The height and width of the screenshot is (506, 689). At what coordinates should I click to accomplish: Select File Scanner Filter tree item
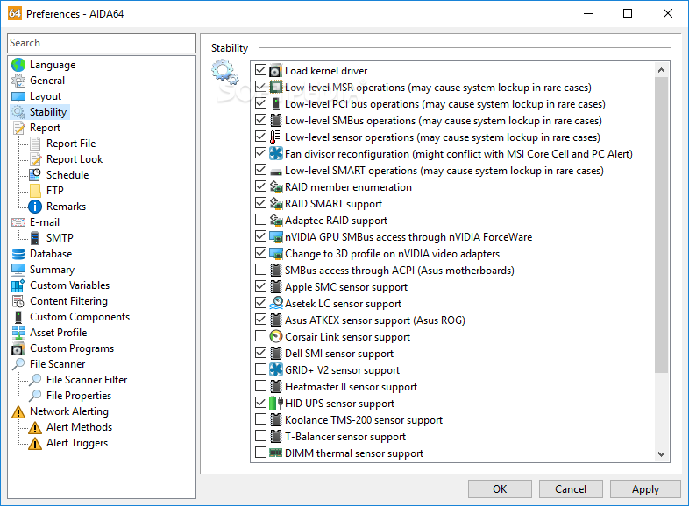pyautogui.click(x=87, y=380)
